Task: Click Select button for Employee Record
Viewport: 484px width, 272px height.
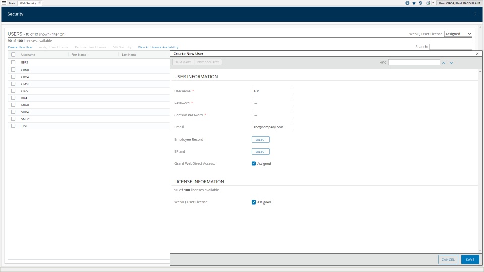Action: pos(261,140)
